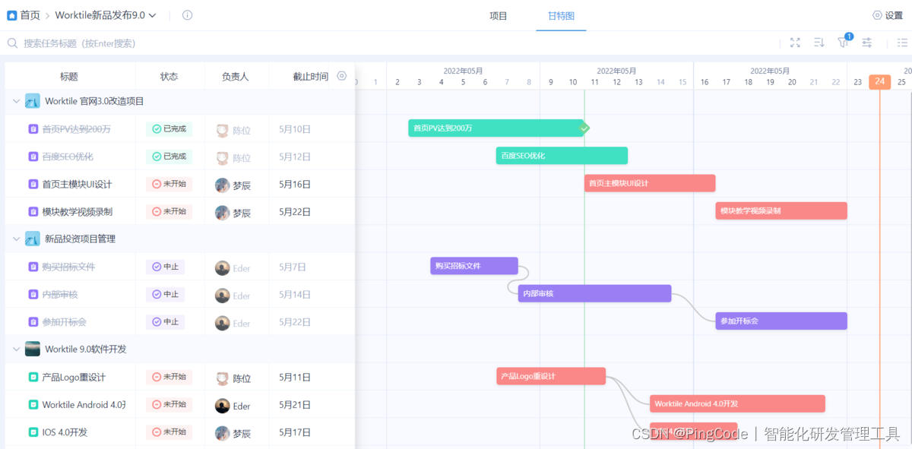Select the 百度SEO优化 Gantt bar

tap(562, 156)
